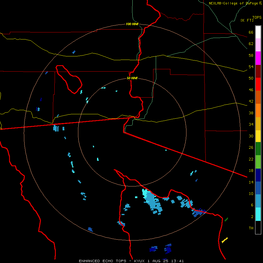Click the TOPS legend title
Viewport: 263px width, 263px height.
tap(257, 17)
